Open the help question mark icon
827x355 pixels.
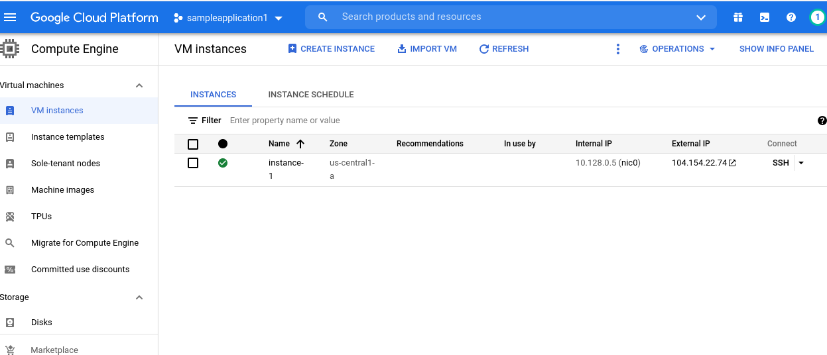tap(791, 17)
